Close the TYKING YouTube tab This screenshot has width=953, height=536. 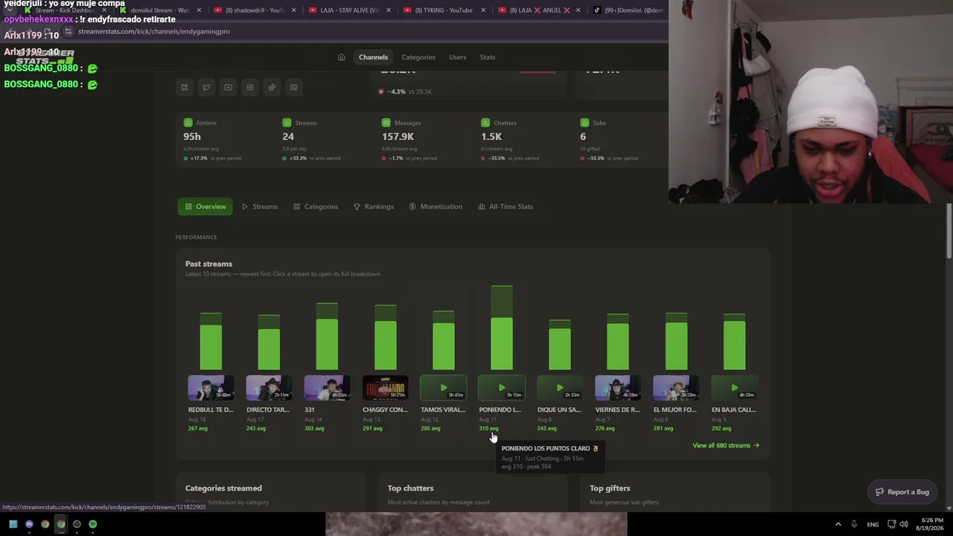(484, 10)
